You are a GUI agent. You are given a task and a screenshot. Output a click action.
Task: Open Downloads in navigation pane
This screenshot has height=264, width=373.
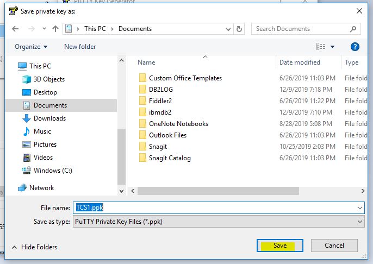point(49,118)
